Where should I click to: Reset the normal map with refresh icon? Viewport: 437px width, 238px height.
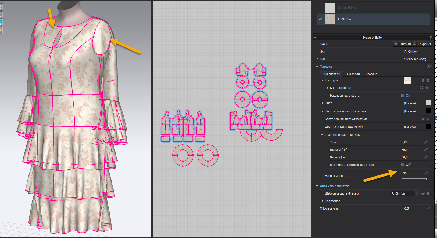(427, 88)
